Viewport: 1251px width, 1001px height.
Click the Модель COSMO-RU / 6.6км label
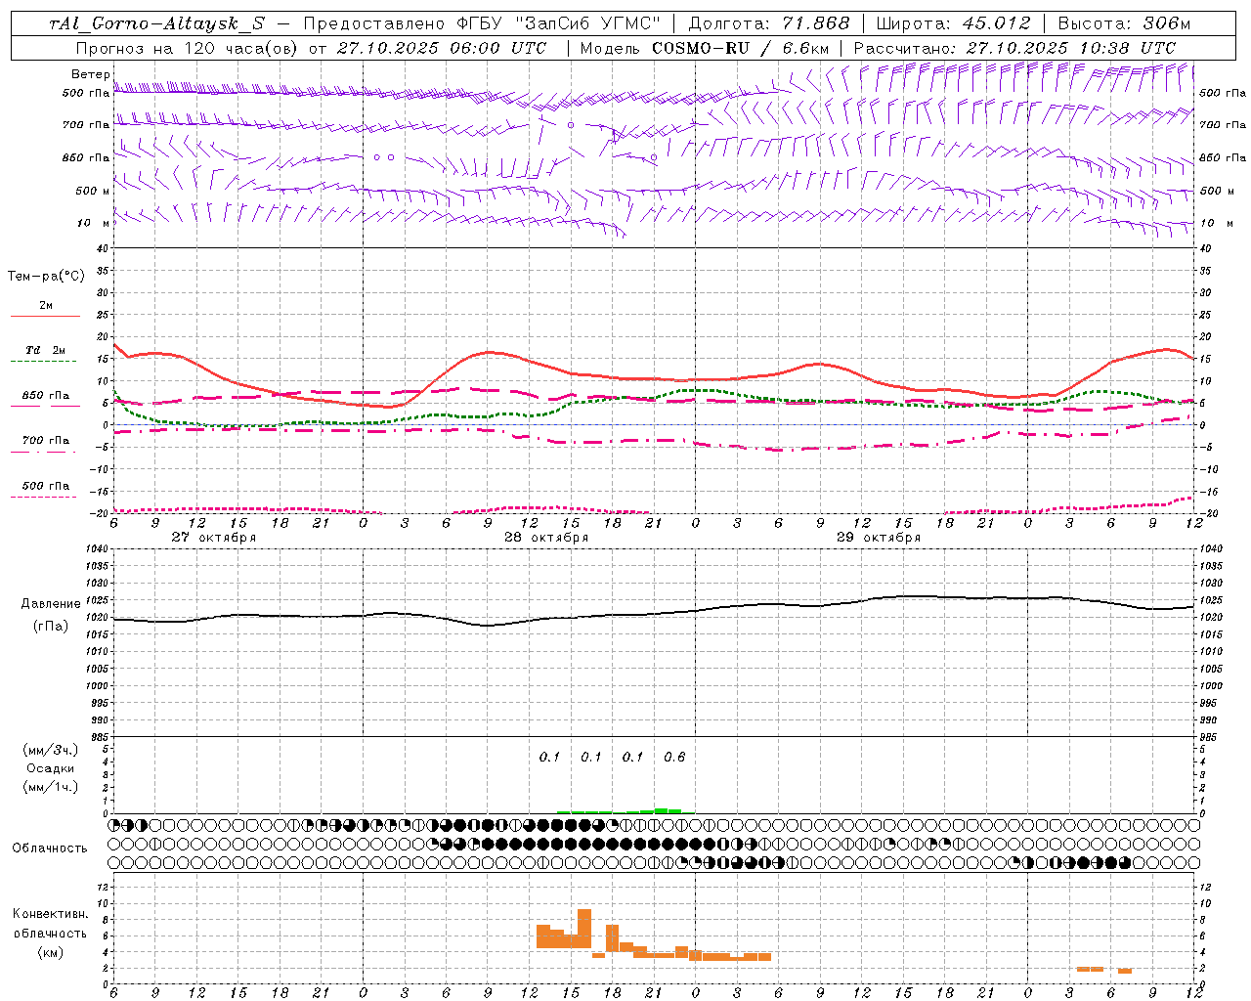click(x=704, y=48)
